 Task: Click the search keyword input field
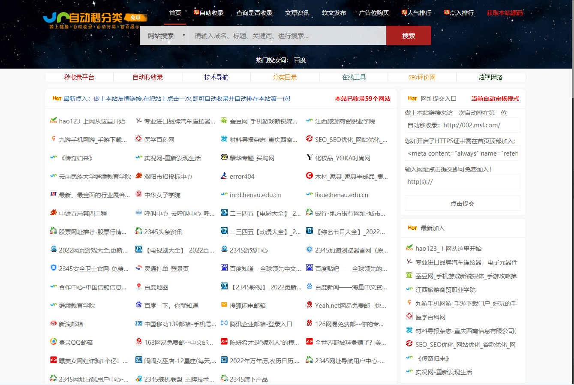pos(287,36)
